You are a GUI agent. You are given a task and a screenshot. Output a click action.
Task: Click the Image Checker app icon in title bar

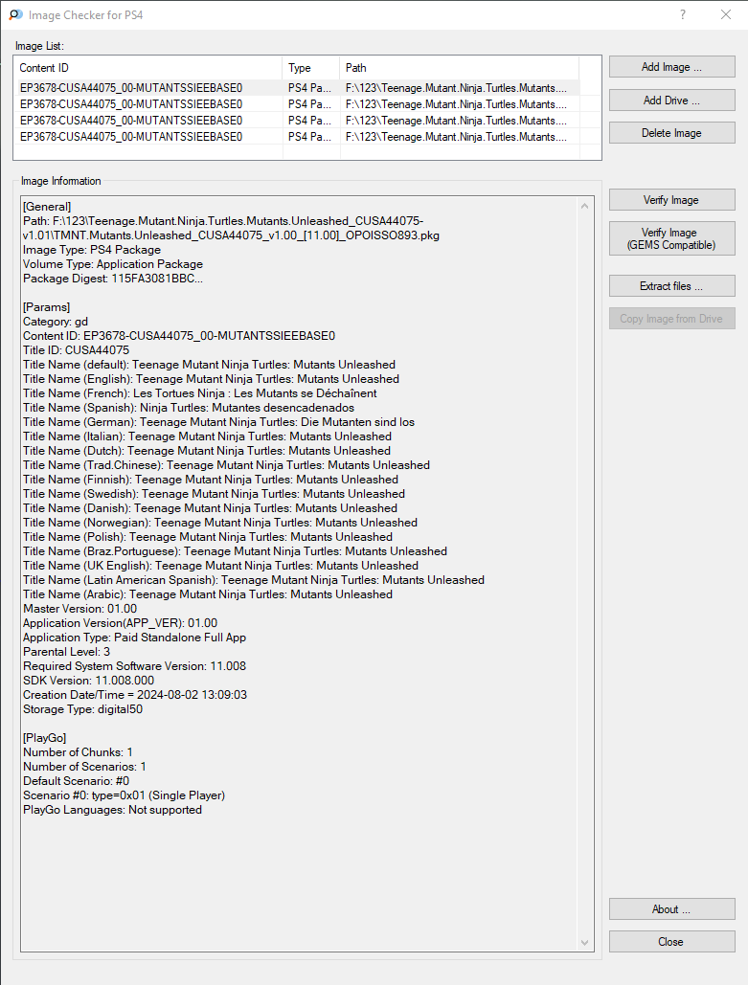tap(15, 14)
